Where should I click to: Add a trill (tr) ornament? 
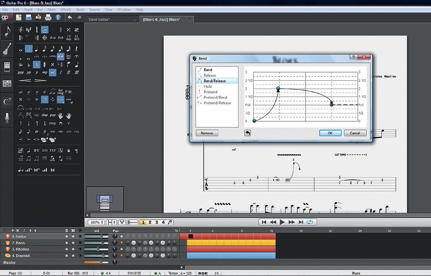click(x=37, y=131)
